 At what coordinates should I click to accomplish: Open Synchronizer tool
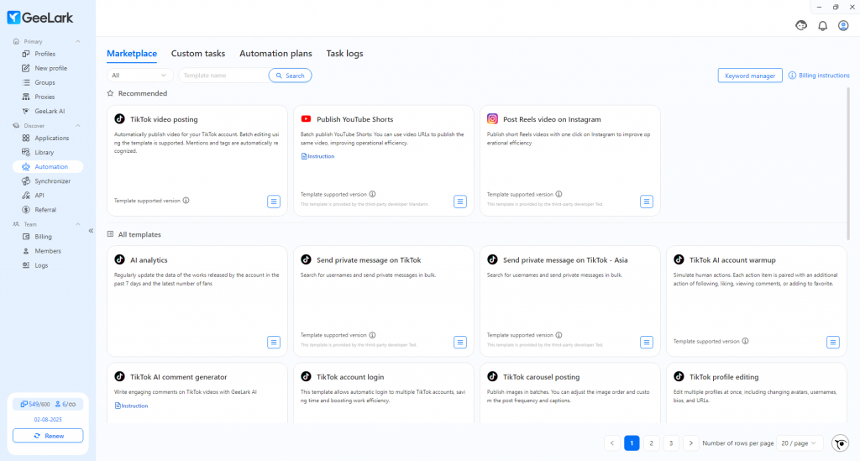(52, 181)
